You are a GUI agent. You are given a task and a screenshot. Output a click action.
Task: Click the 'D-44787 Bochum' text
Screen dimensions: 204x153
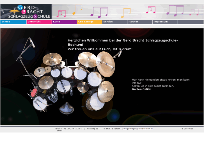click(112, 129)
